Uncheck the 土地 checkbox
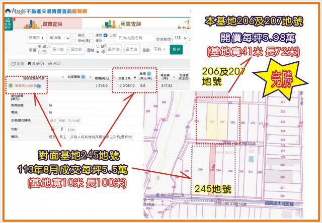 [x=105, y=35]
